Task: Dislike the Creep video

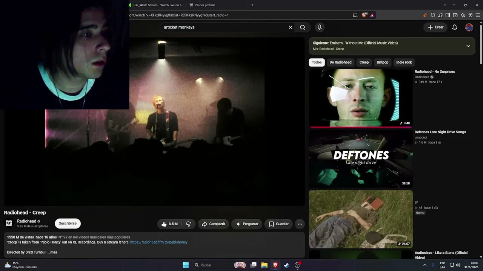Action: [189, 224]
